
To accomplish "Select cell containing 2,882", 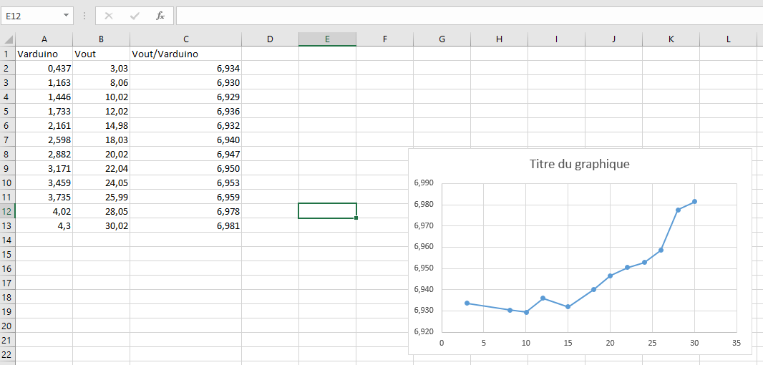I will pos(44,155).
